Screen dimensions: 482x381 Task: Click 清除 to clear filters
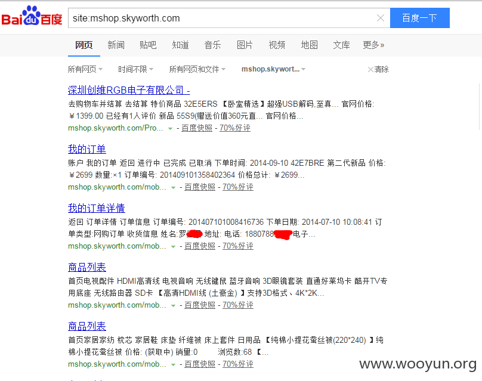(x=378, y=69)
